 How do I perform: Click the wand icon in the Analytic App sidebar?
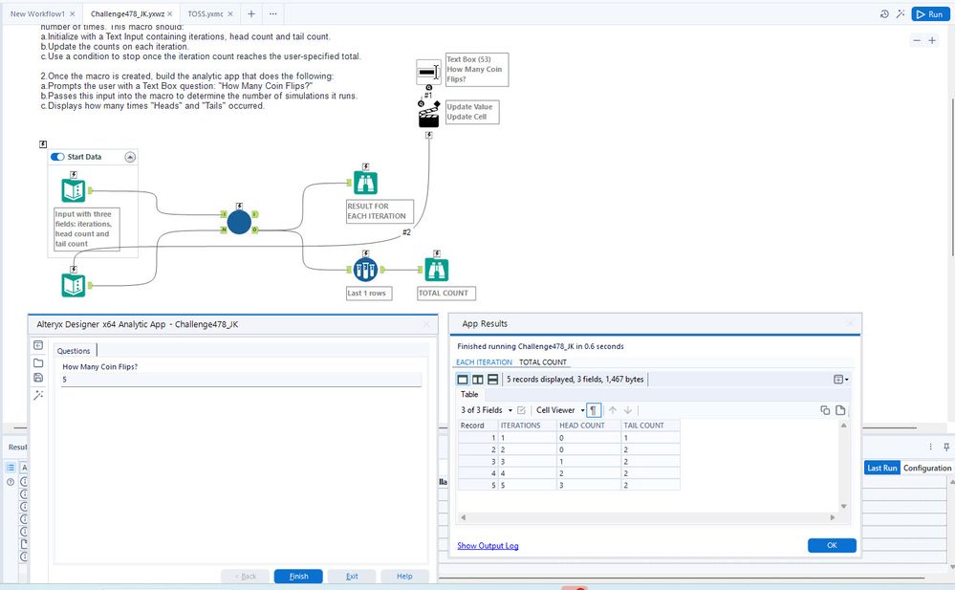38,395
